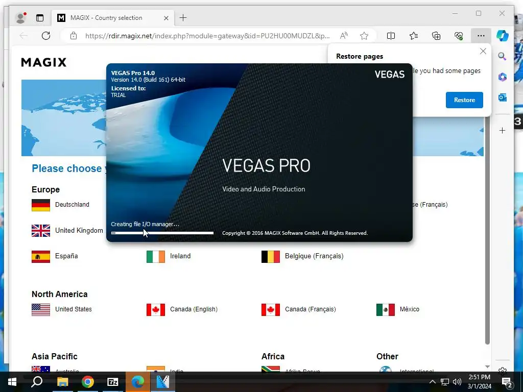This screenshot has width=523, height=392.
Task: Open the Favorites list icon
Action: pos(414,36)
